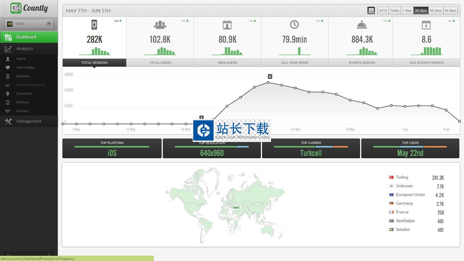The width and height of the screenshot is (464, 261).
Task: Click the New Users calendar icon
Action: [227, 25]
